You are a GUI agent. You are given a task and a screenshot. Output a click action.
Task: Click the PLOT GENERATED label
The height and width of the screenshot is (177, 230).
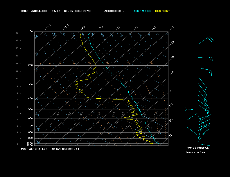tap(33, 149)
